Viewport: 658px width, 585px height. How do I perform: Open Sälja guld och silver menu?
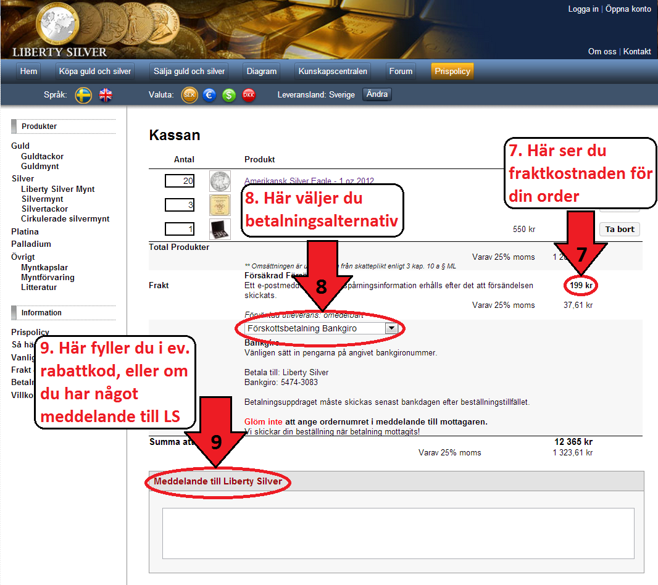189,72
